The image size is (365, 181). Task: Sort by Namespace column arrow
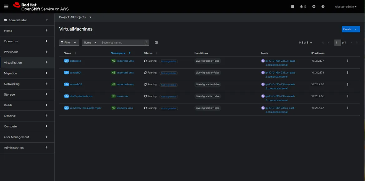(130, 53)
